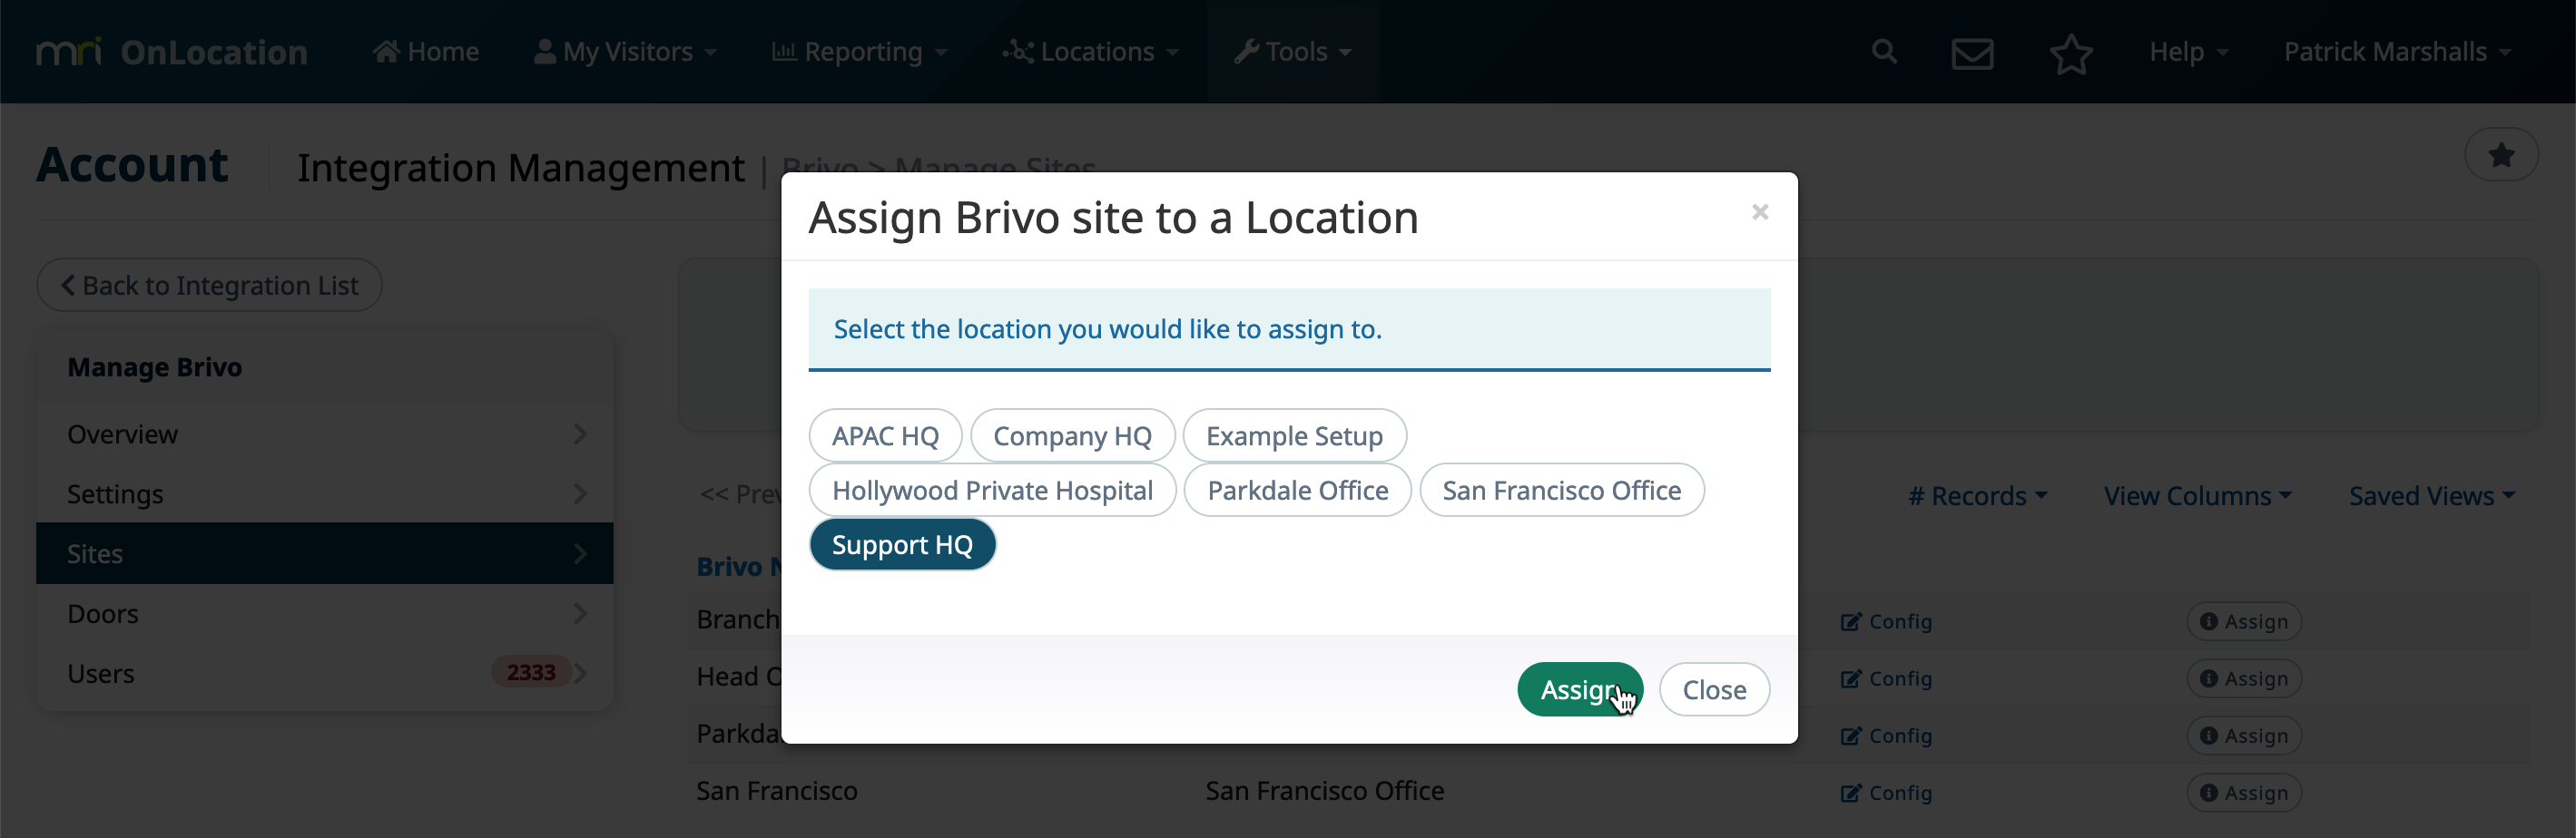Image resolution: width=2576 pixels, height=838 pixels.
Task: Click the search magnifier icon in navbar
Action: tap(1884, 52)
